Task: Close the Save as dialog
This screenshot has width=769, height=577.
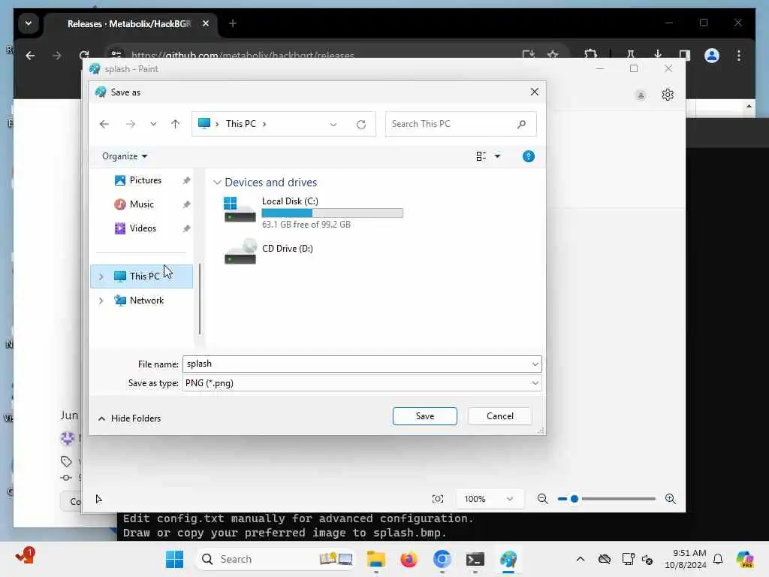Action: [535, 92]
